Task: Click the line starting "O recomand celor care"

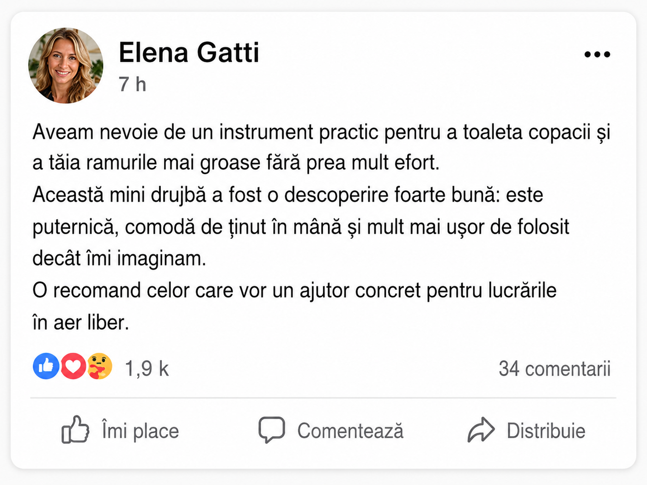Action: 294,291
